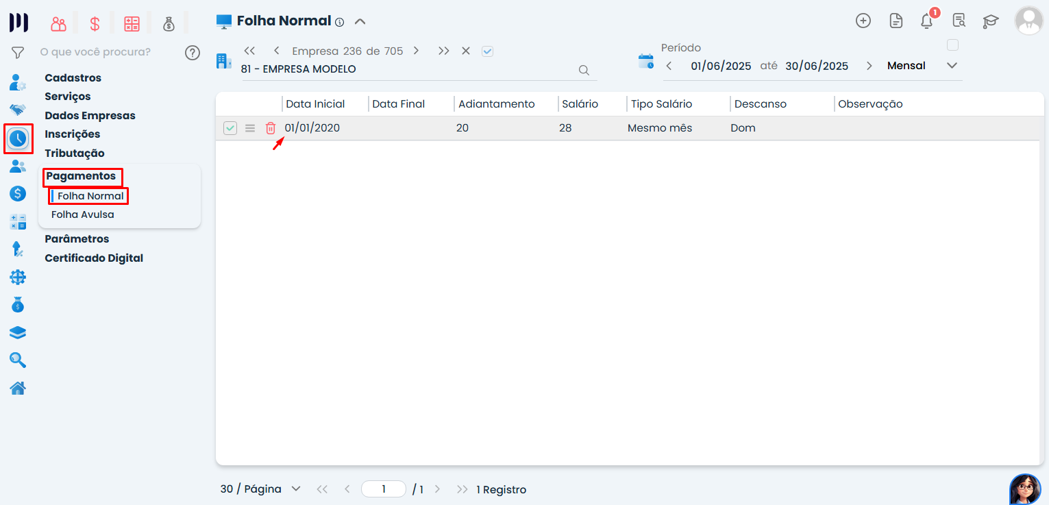Click the home icon in left sidebar

tap(18, 389)
